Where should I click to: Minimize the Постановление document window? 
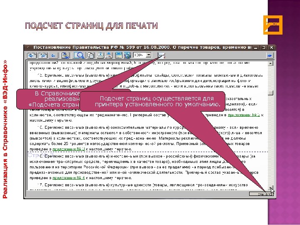(x=255, y=47)
